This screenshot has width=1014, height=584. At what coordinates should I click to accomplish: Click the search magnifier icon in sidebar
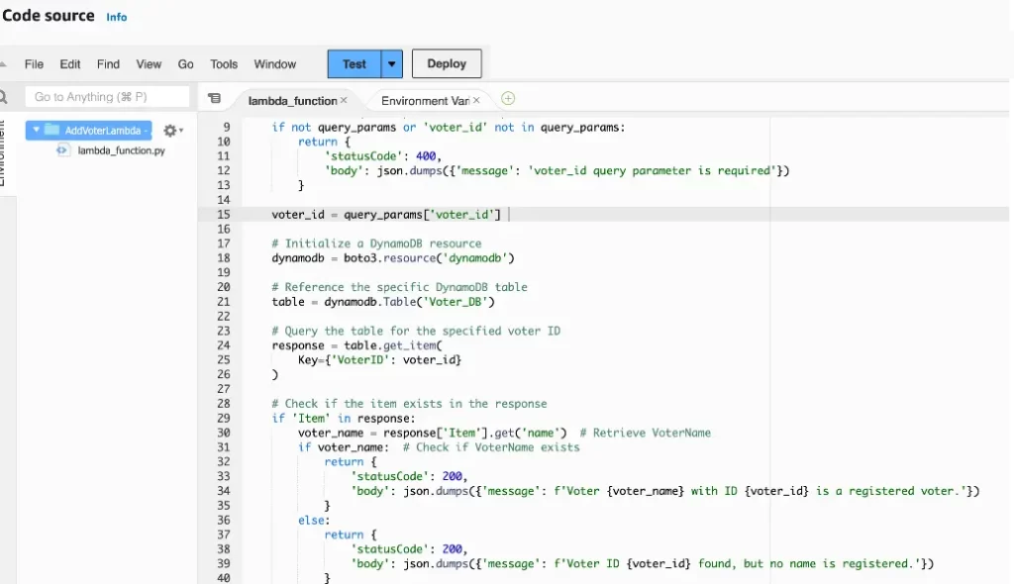pyautogui.click(x=4, y=97)
